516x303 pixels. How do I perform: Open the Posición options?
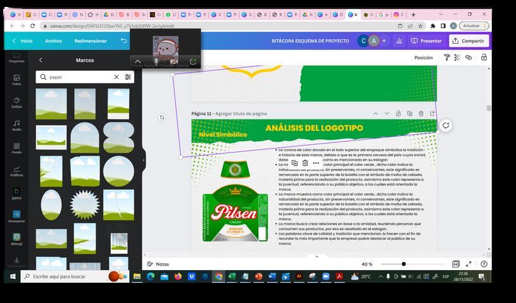pyautogui.click(x=424, y=58)
